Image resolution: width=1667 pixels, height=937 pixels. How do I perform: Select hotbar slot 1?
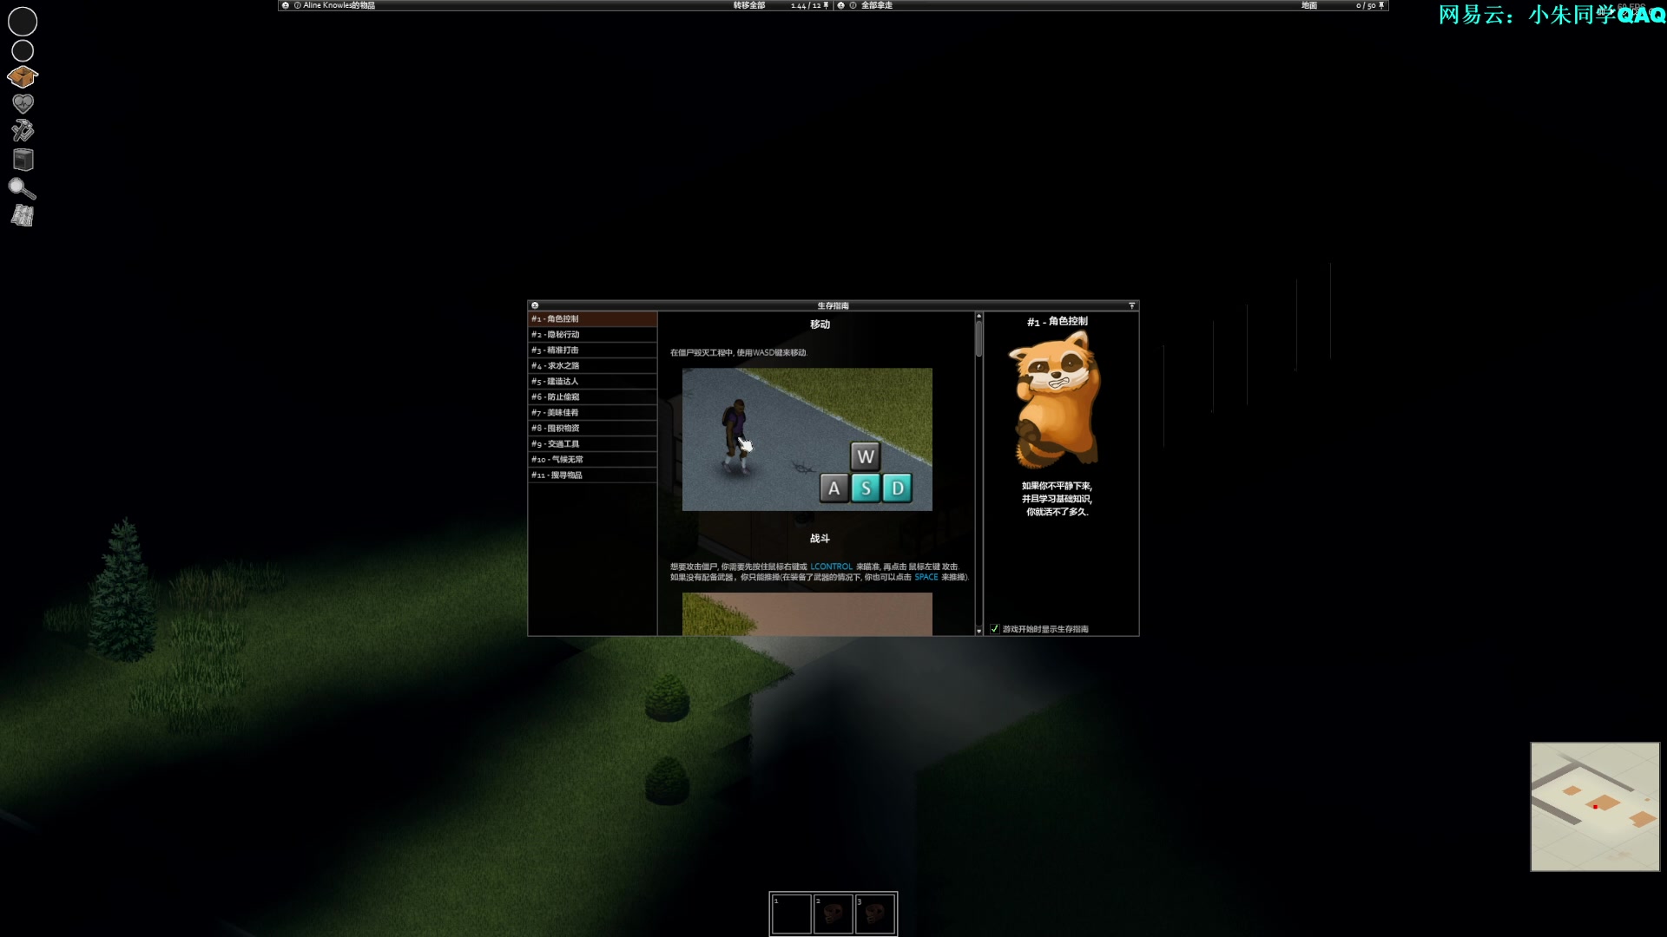[x=791, y=914]
